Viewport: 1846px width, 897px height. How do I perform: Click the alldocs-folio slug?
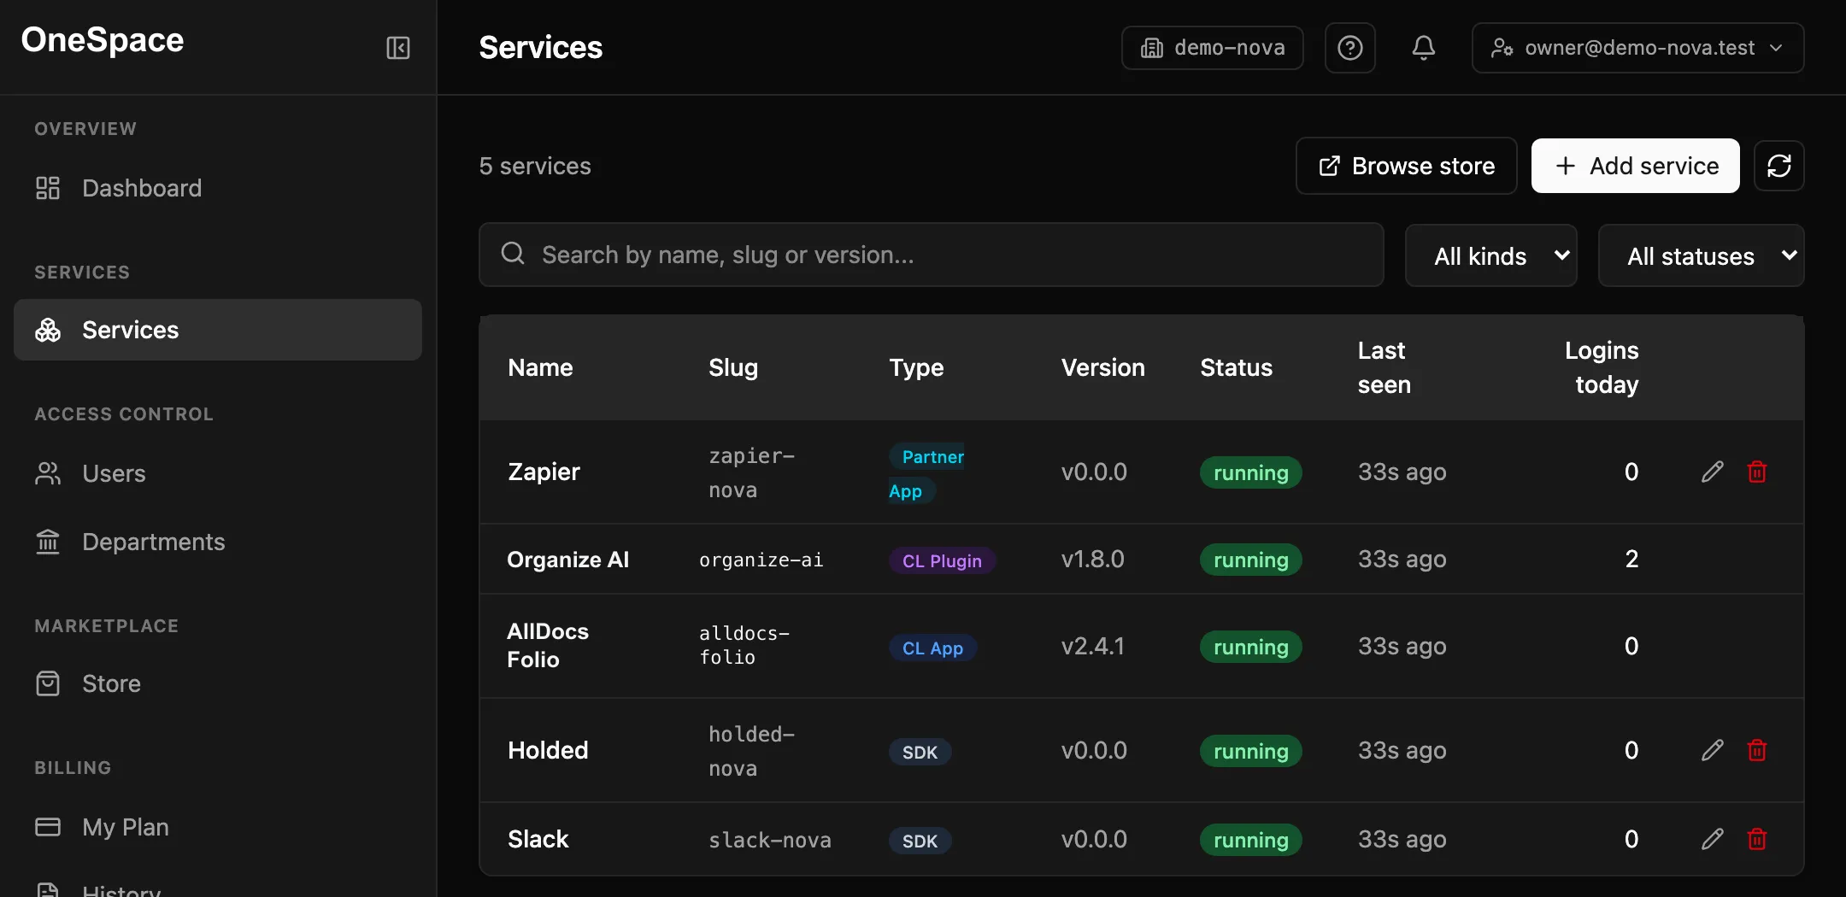[744, 645]
